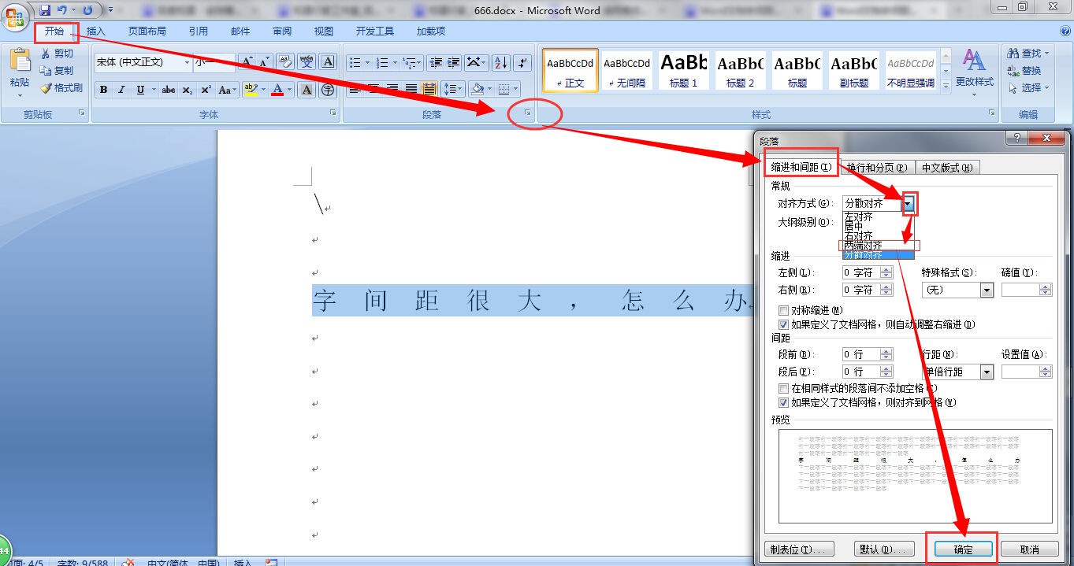
Task: Clear formatting with the eraser icon
Action: (x=285, y=62)
